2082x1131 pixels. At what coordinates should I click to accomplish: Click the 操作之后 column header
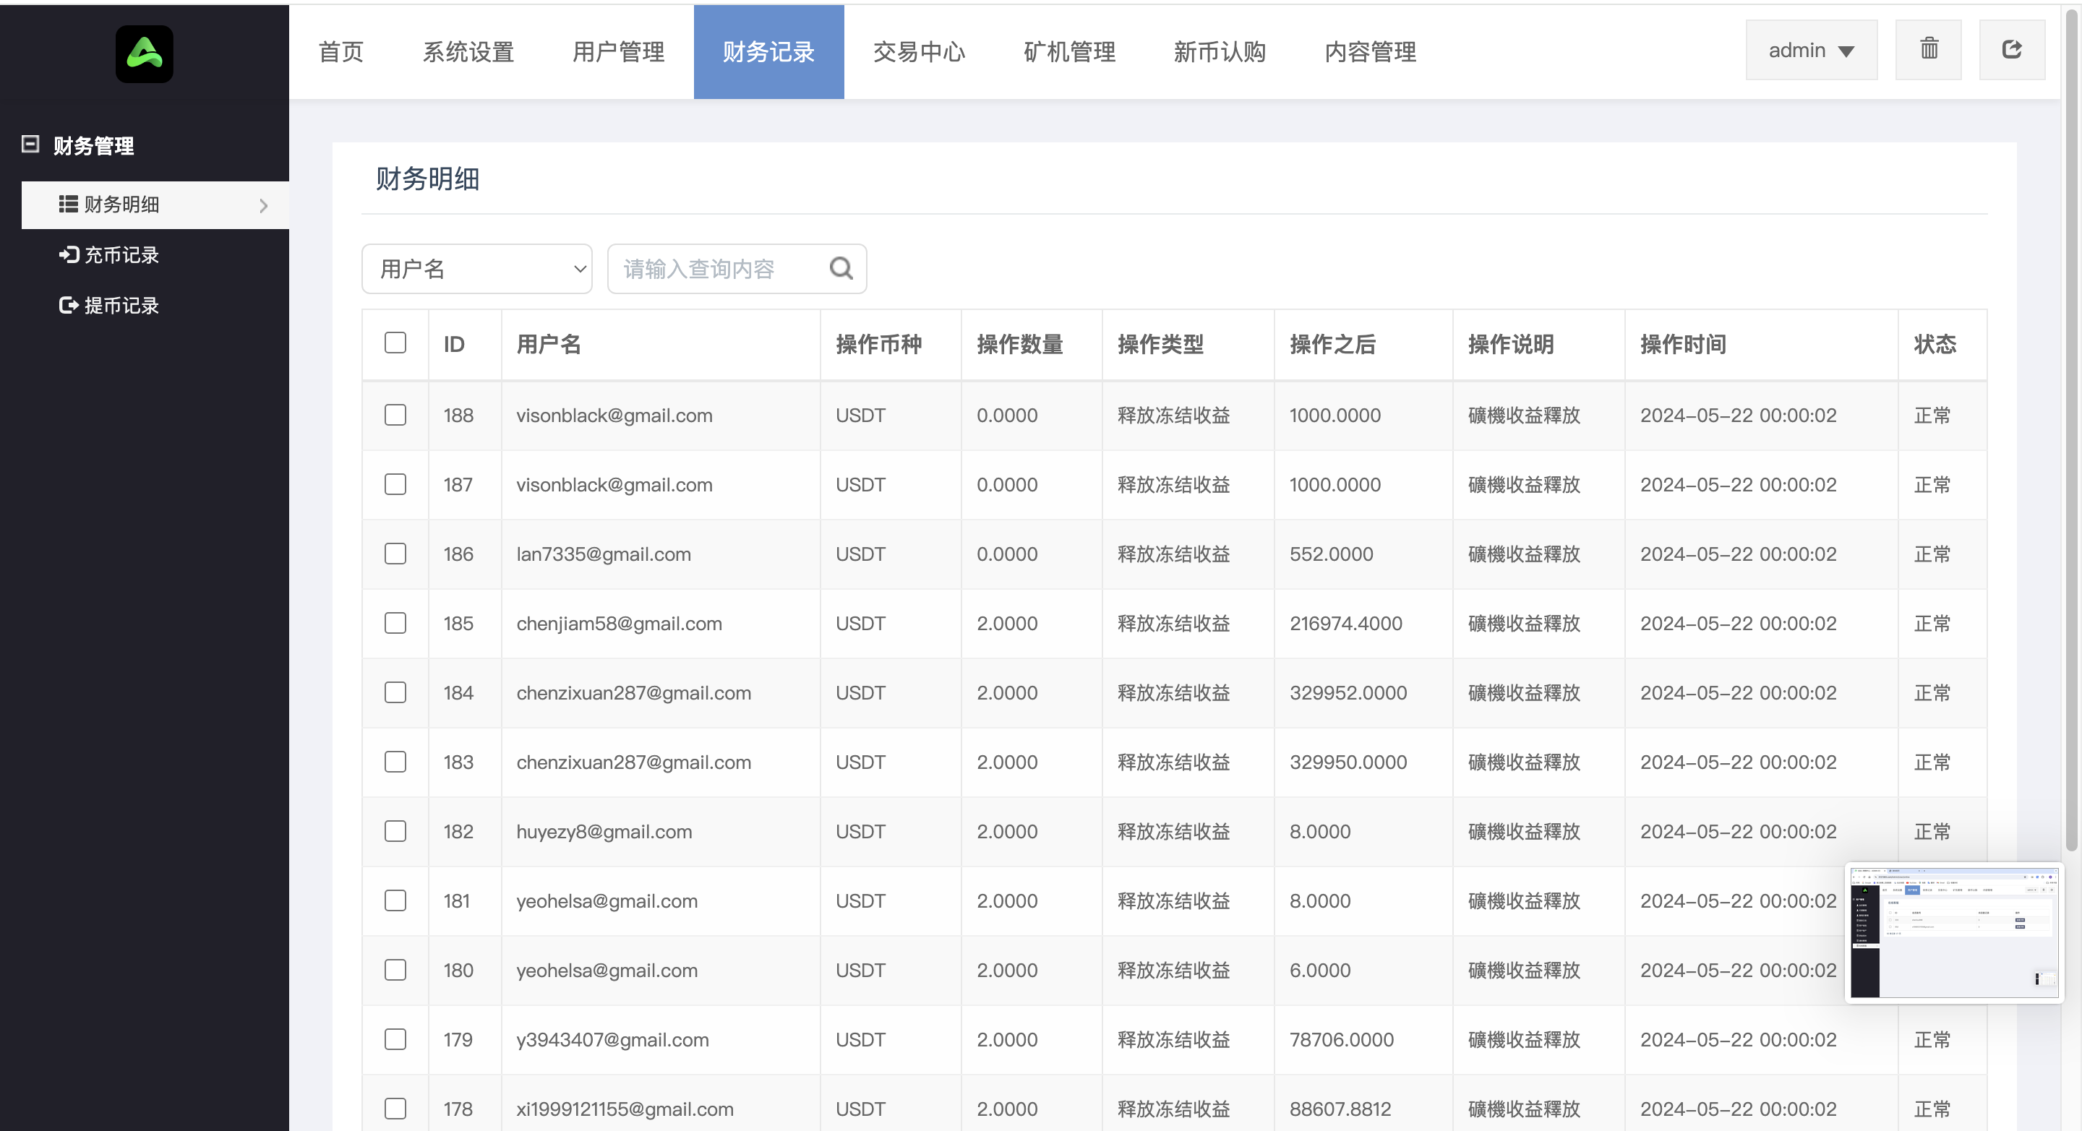[x=1333, y=345]
